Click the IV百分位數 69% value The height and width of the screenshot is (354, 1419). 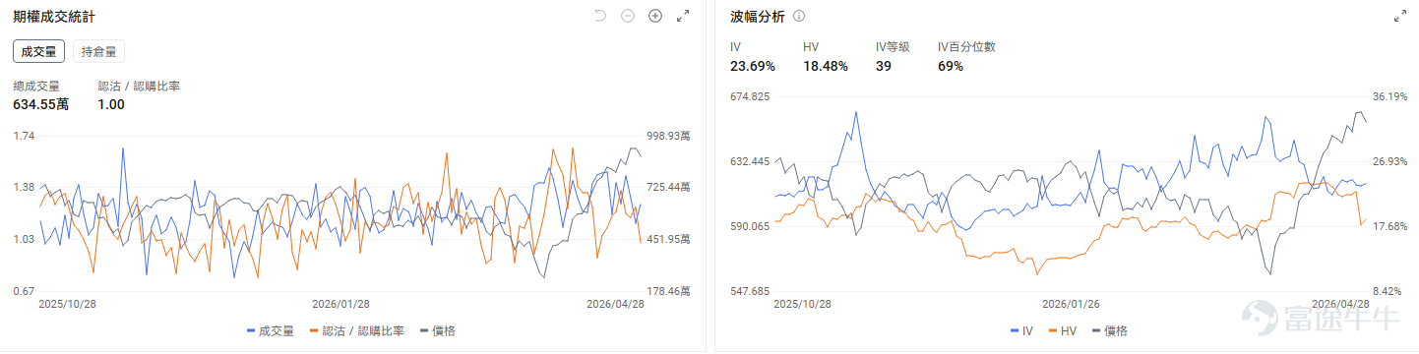pyautogui.click(x=951, y=66)
